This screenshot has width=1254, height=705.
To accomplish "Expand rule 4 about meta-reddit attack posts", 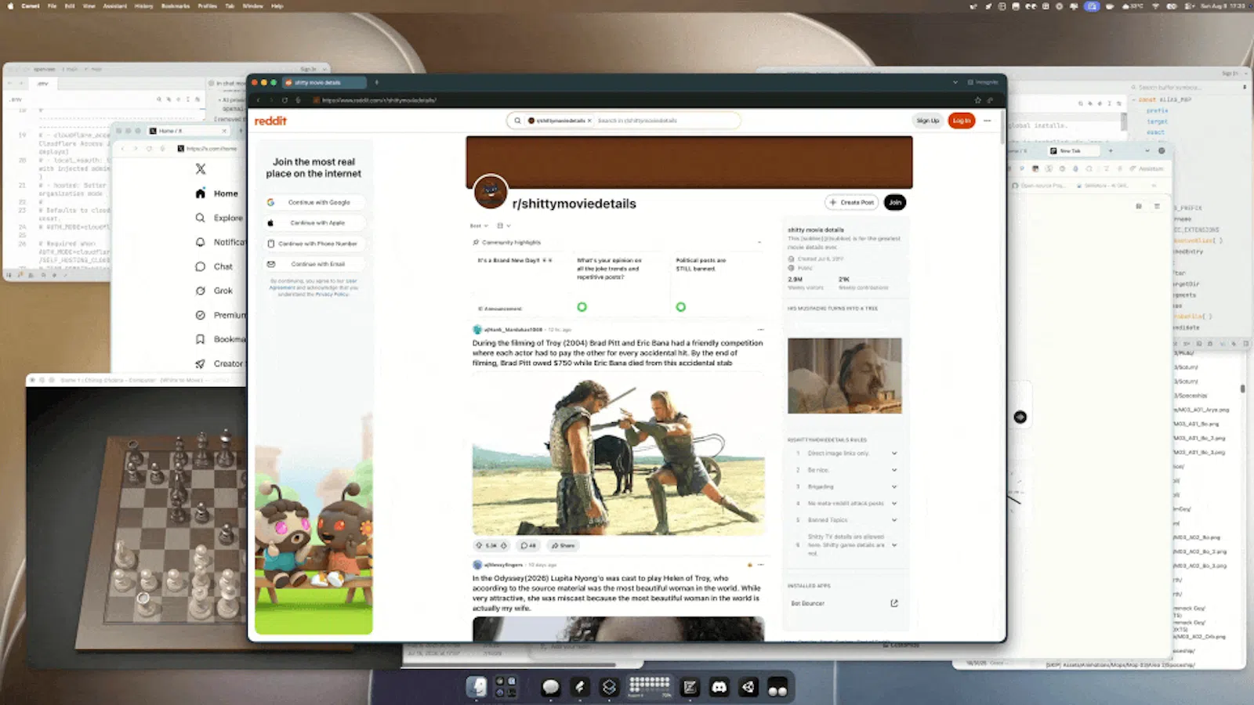I will pos(894,503).
